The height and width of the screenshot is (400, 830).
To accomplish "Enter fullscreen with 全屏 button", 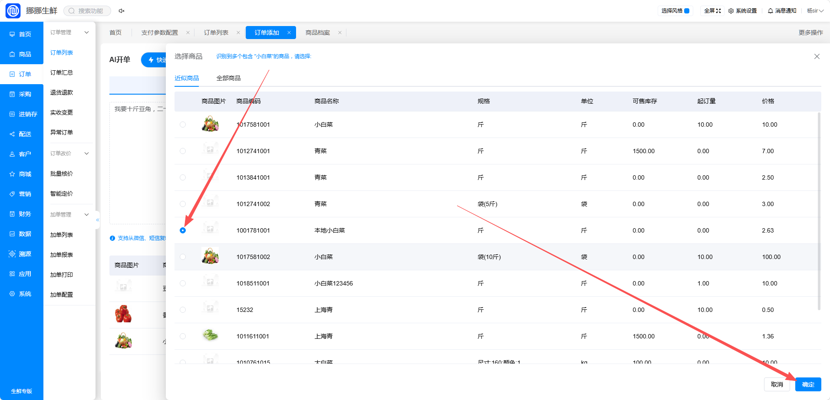I will pos(712,11).
